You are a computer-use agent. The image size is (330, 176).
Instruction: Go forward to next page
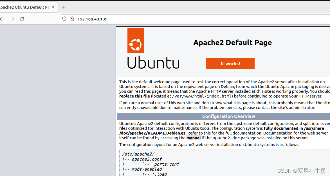pos(12,19)
